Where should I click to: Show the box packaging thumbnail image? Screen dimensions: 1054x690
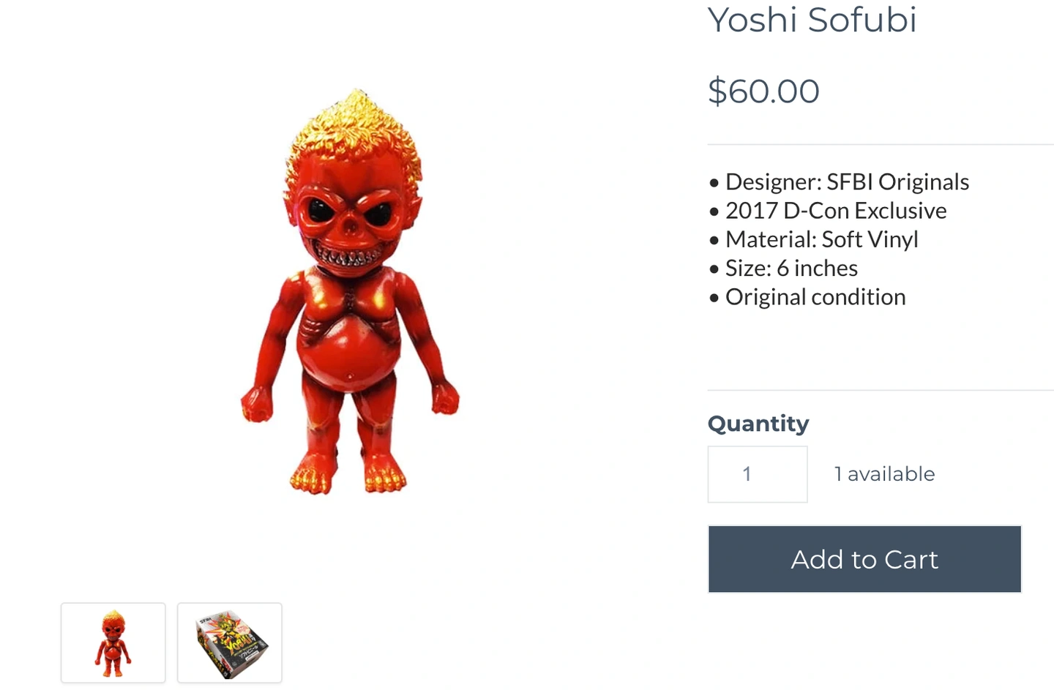click(x=230, y=643)
